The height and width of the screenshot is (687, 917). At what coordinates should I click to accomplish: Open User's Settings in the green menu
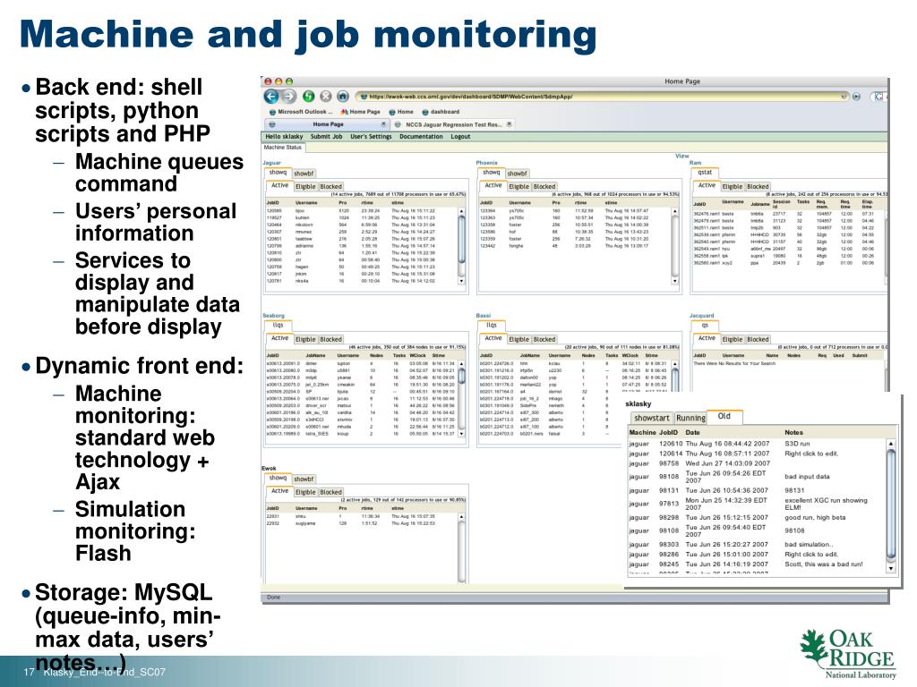tap(371, 137)
